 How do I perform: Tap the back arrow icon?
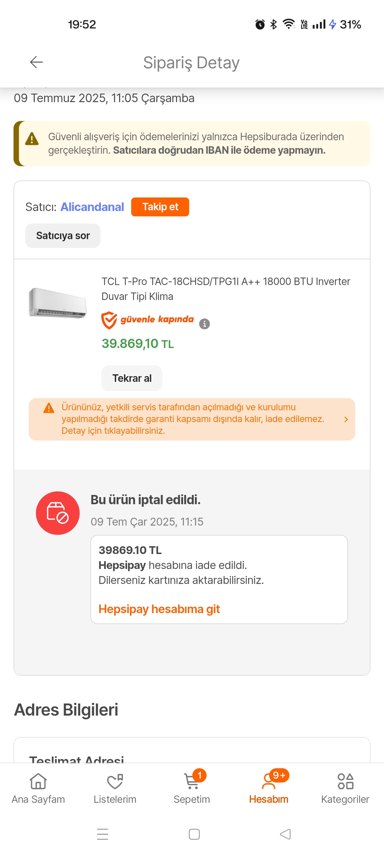36,62
